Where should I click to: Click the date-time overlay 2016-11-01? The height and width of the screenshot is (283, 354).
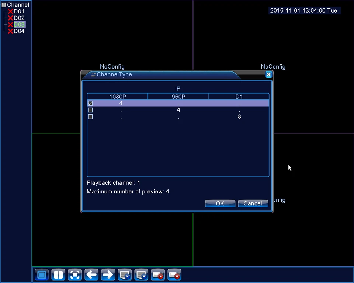point(303,10)
